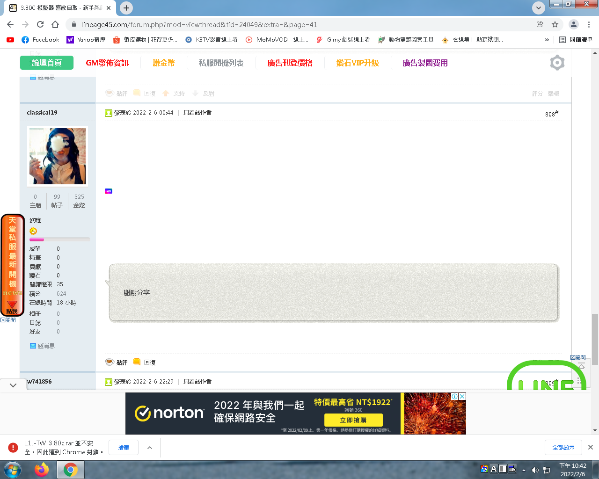Show hidden tray icons arrow
The image size is (599, 479).
[524, 470]
